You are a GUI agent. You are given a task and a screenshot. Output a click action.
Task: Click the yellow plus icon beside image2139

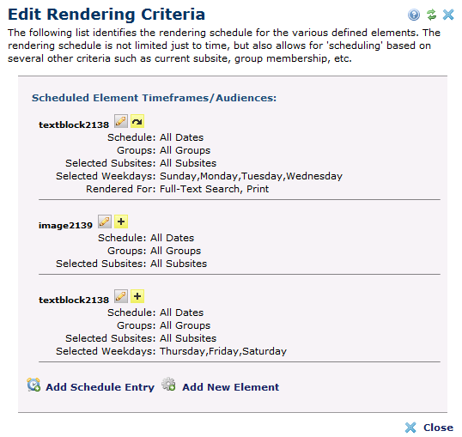[121, 222]
